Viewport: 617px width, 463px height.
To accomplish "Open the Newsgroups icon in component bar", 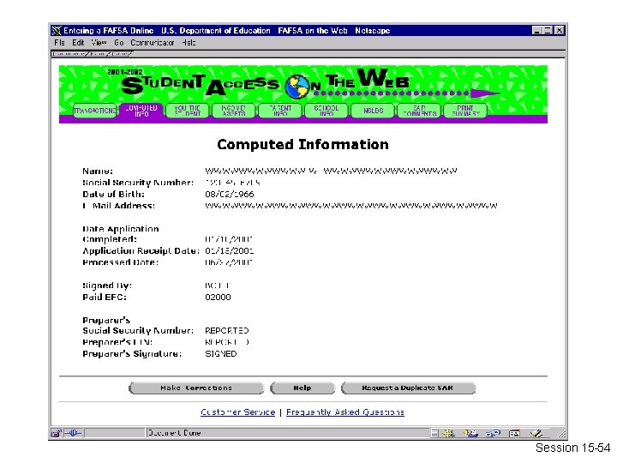I will point(493,433).
